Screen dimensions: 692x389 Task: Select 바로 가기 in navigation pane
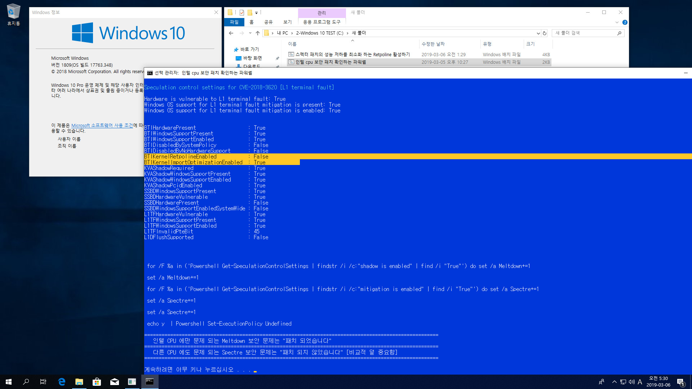click(x=249, y=49)
